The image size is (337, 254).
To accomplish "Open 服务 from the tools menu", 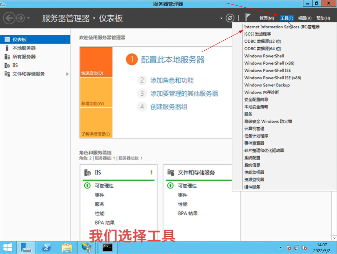I will click(x=248, y=114).
